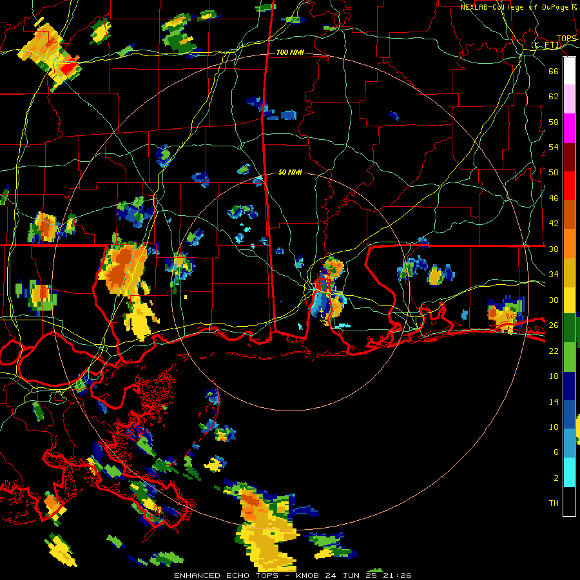Click the legend value 18
This screenshot has width=580, height=580.
point(554,376)
